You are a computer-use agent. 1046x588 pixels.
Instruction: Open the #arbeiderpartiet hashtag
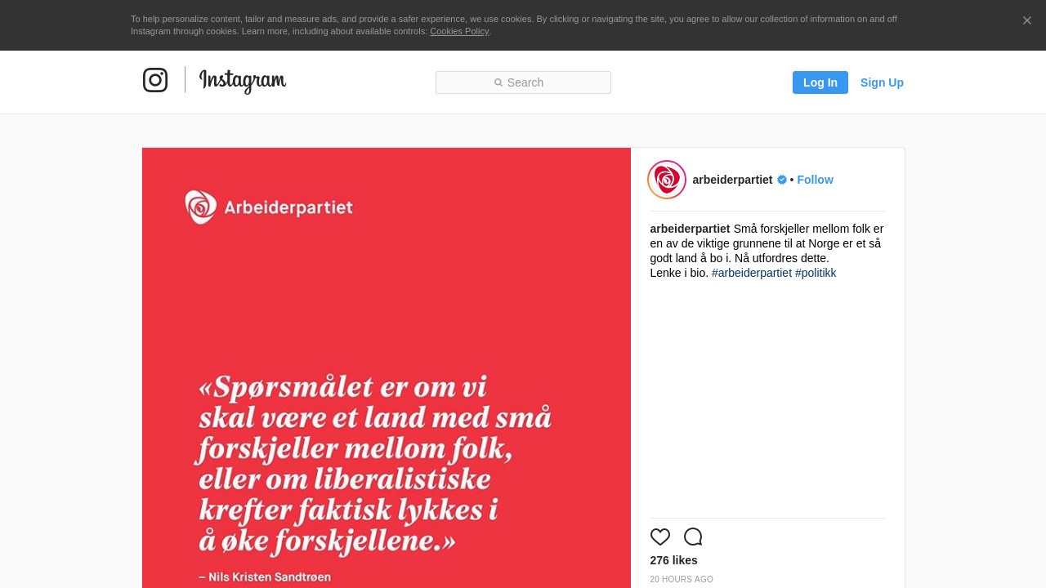(x=752, y=273)
